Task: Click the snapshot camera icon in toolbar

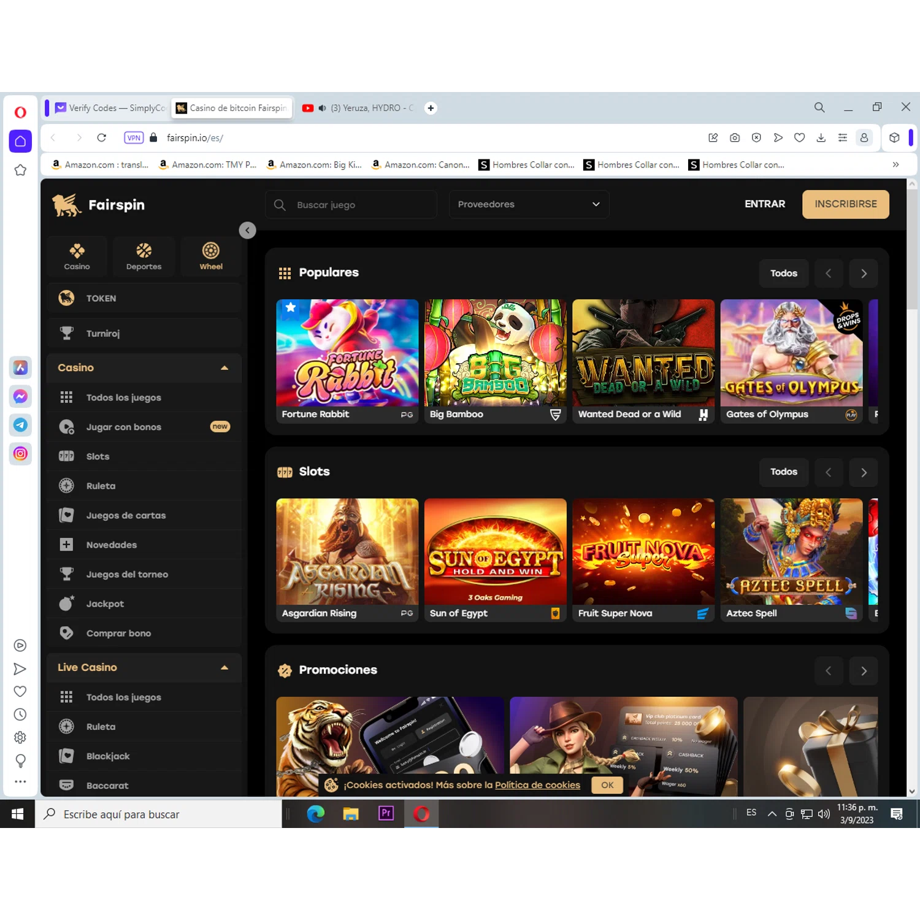Action: pyautogui.click(x=735, y=138)
